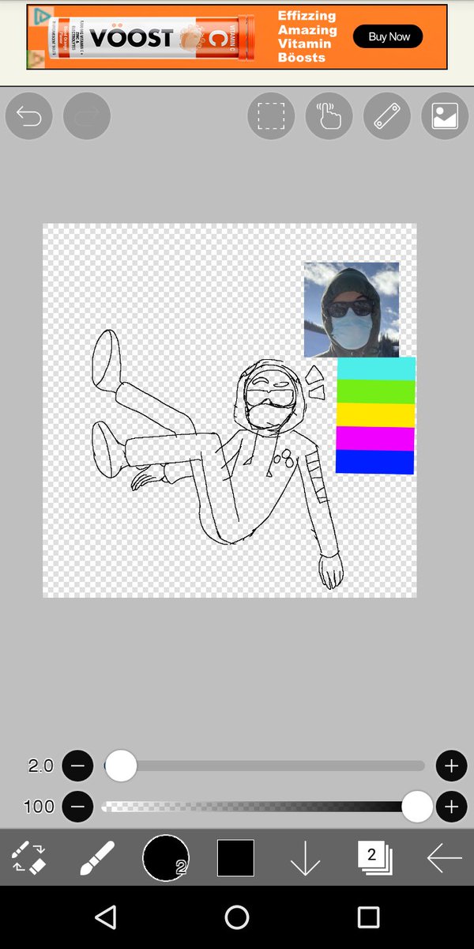This screenshot has height=949, width=474.
Task: Tap the back arrow to gallery
Action: click(x=444, y=858)
